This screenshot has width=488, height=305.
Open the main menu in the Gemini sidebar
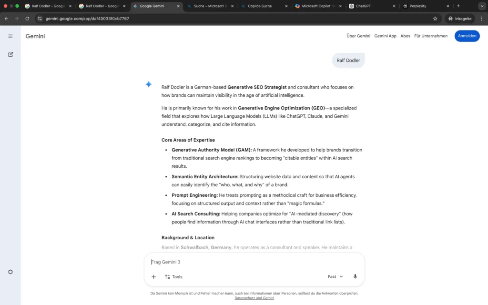[10, 36]
